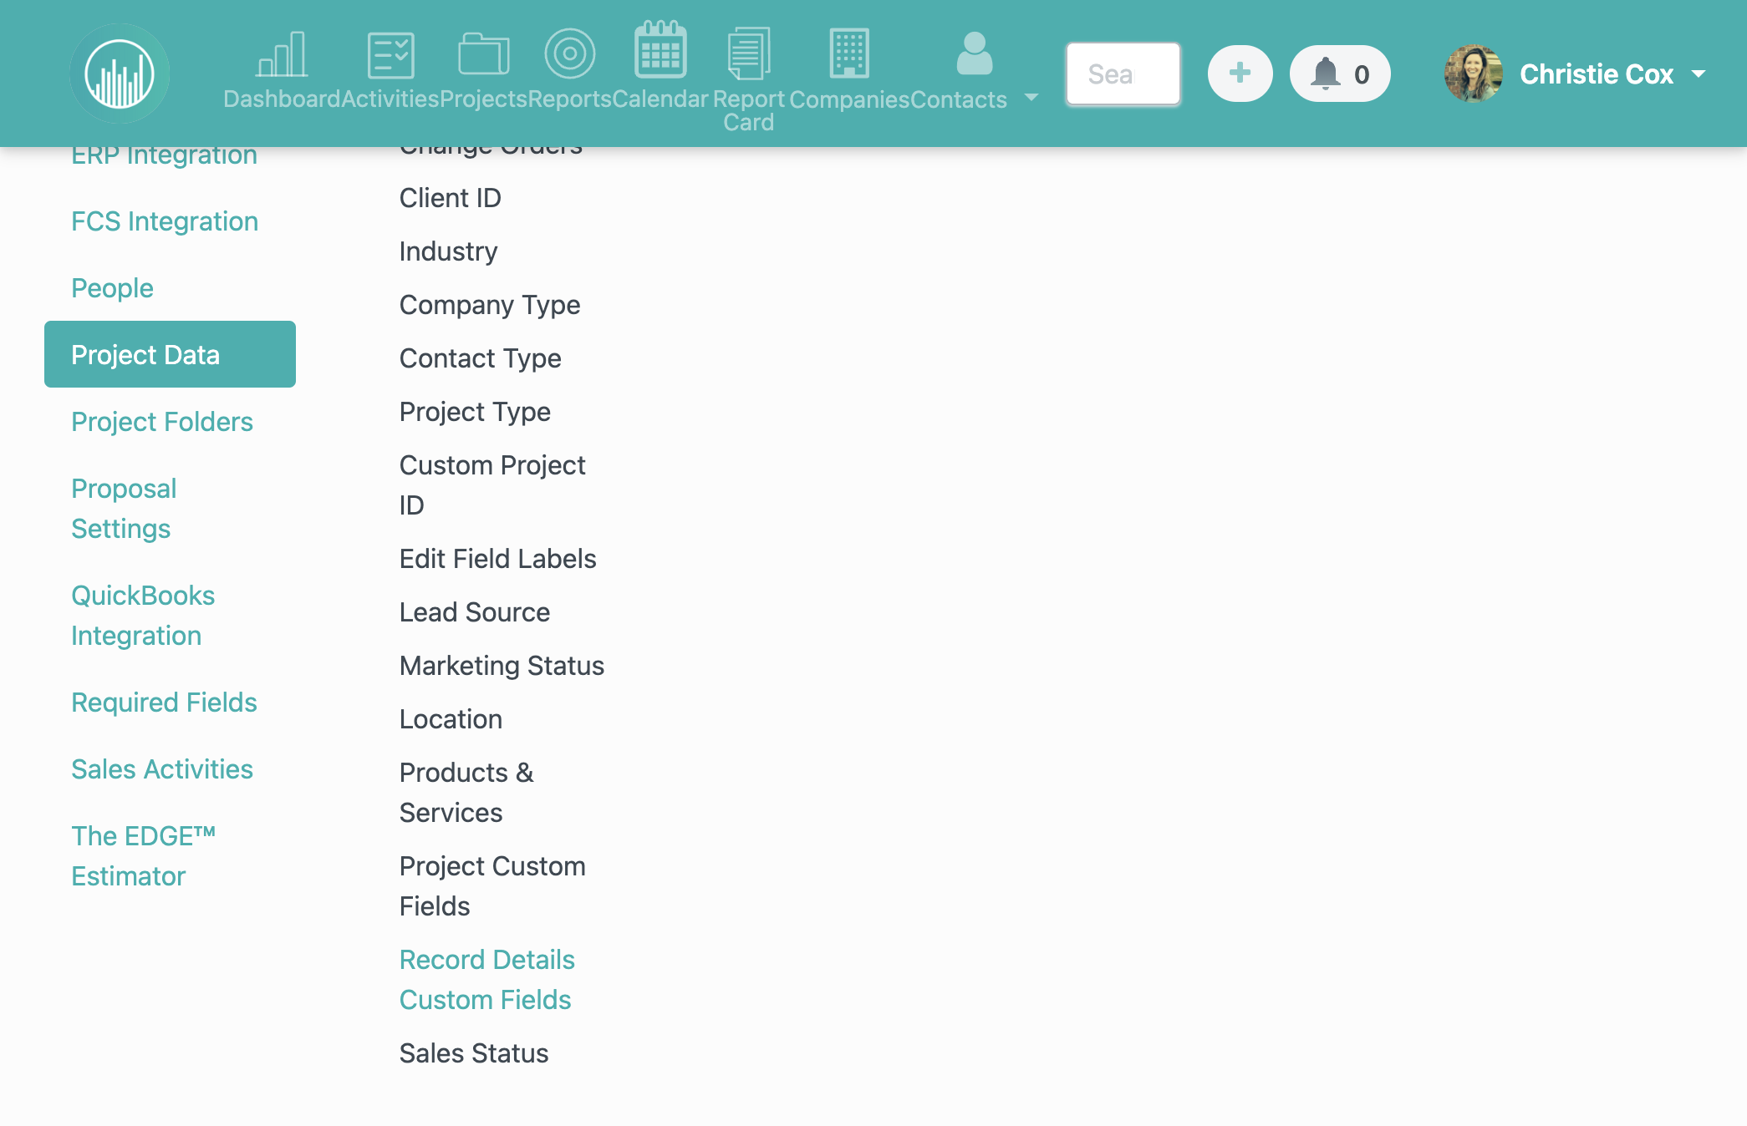This screenshot has width=1747, height=1126.
Task: Select Project Type in the list
Action: [475, 412]
